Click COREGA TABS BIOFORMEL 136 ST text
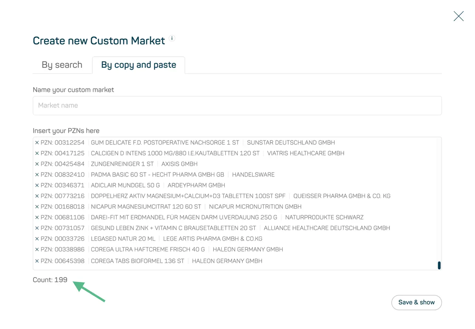475x329 pixels. point(137,261)
